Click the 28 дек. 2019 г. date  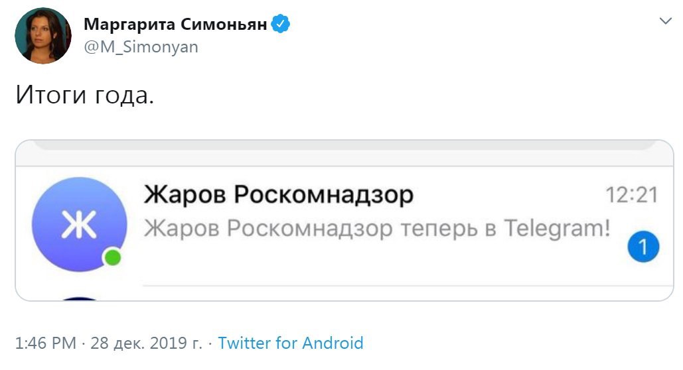pyautogui.click(x=146, y=343)
